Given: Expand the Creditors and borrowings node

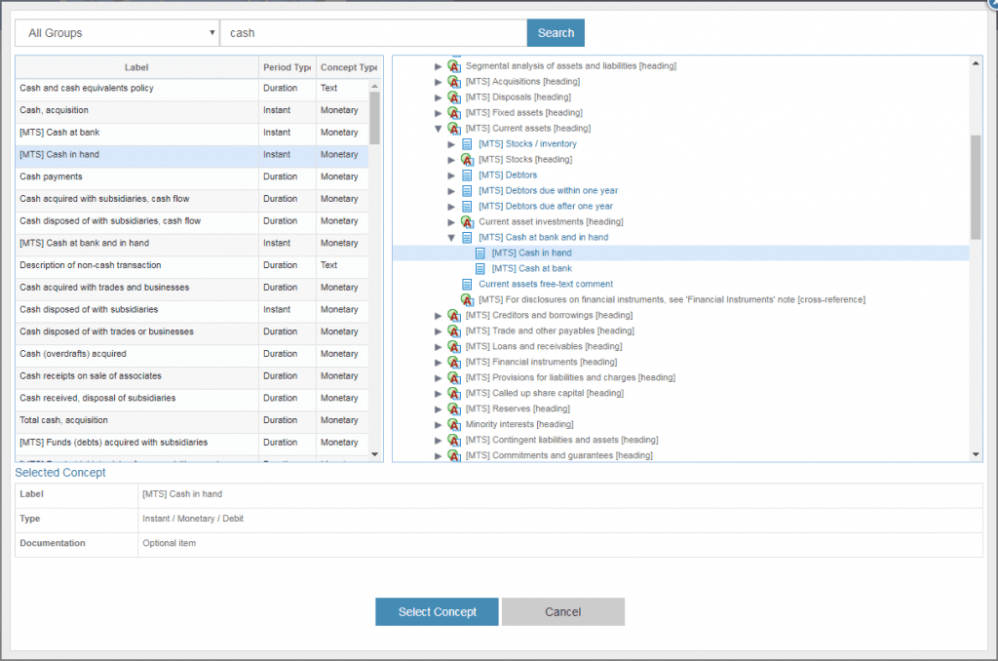Looking at the screenshot, I should [x=439, y=316].
